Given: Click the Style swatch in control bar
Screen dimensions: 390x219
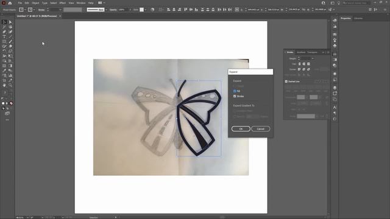Looking at the screenshot, I should [x=141, y=10].
